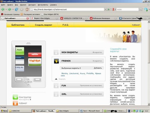Switch to 100NCD40 folder in taskbar
This screenshot has width=150, height=113.
(x=20, y=111)
